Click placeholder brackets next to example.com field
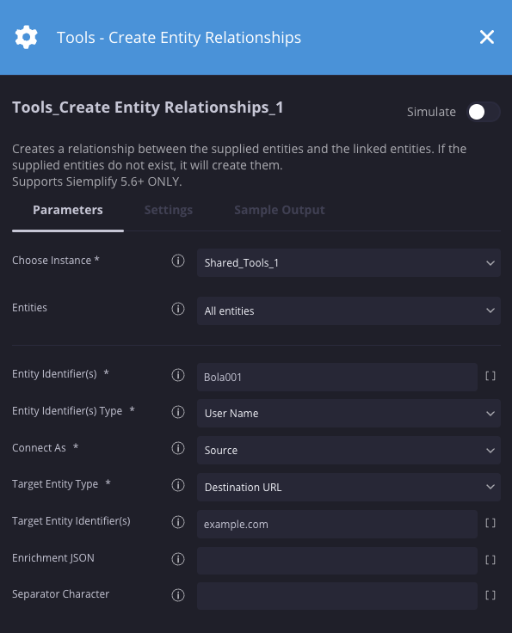Image resolution: width=512 pixels, height=633 pixels. (490, 523)
